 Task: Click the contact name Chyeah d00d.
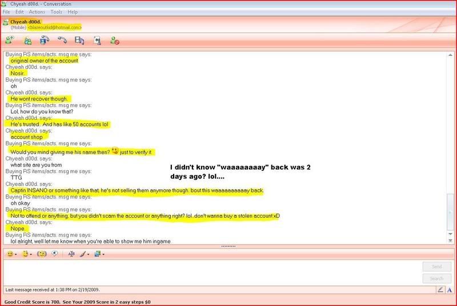(26, 22)
